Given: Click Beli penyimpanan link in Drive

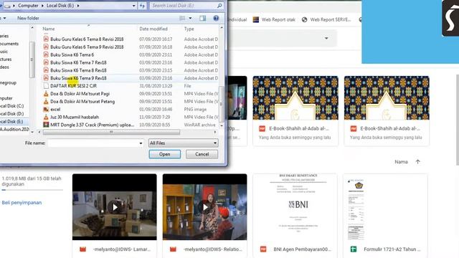Looking at the screenshot, I should 22,202.
